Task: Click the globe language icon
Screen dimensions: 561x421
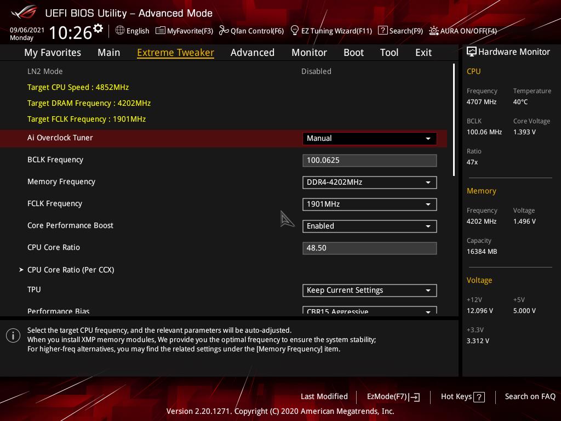Action: (x=120, y=31)
